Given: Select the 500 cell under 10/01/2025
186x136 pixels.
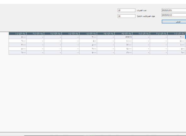Looking at the screenshot, I should pyautogui.click(x=177, y=49).
